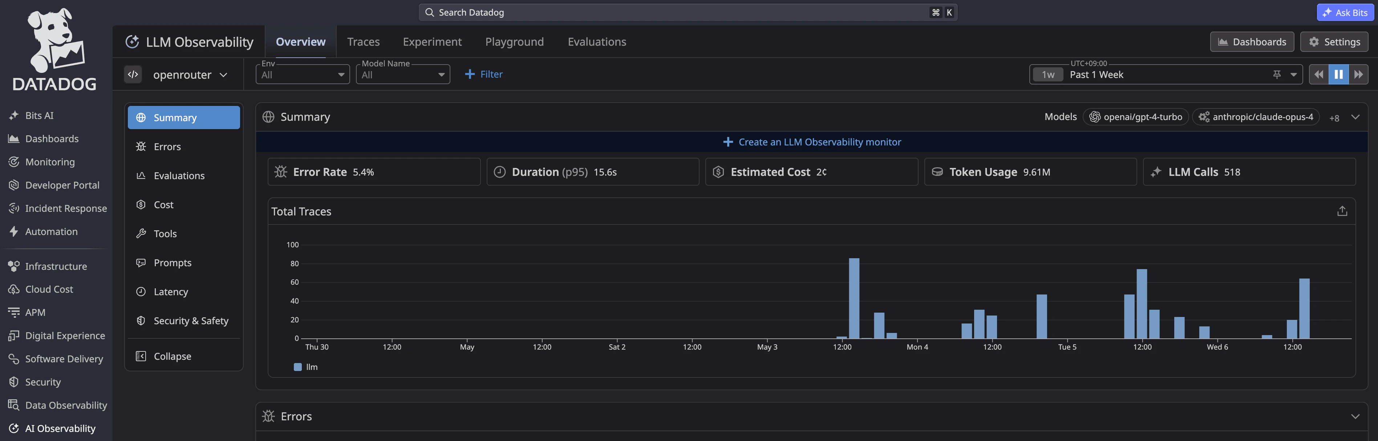
Task: Select Security & Safety in section menu
Action: point(183,321)
